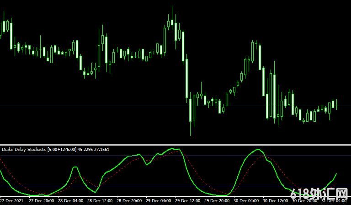Click the 27 Dec 20:00 time label

point(41,200)
